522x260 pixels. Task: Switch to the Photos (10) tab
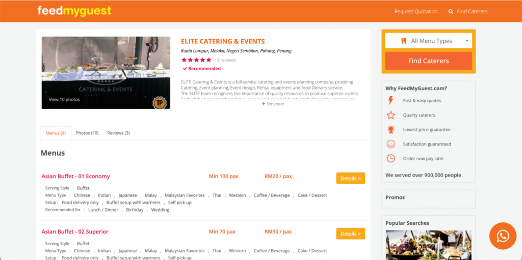[87, 133]
